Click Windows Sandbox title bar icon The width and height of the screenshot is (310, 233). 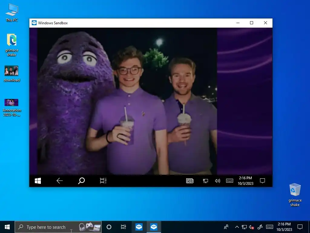pos(34,23)
